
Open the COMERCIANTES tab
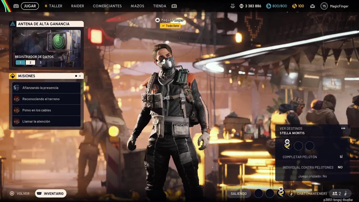pos(107,6)
